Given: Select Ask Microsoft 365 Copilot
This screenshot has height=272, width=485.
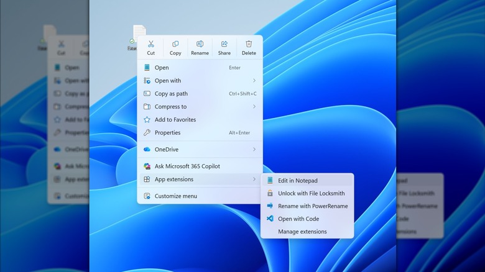Looking at the screenshot, I should click(200, 166).
